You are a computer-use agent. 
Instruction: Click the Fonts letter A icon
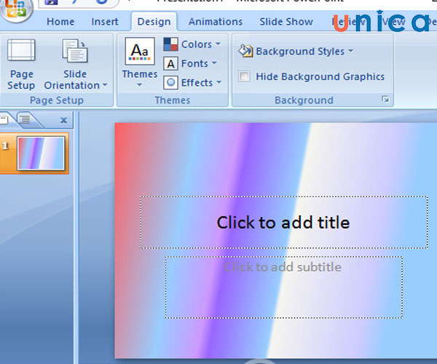170,63
